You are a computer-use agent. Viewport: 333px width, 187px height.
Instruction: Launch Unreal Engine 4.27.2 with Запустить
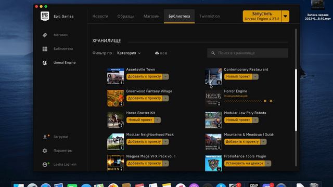point(262,16)
